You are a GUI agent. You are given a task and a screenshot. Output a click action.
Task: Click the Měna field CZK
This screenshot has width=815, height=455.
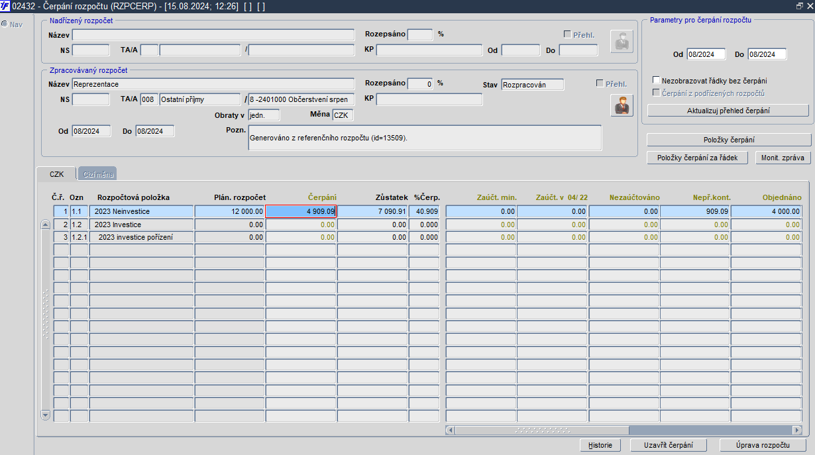coord(343,115)
